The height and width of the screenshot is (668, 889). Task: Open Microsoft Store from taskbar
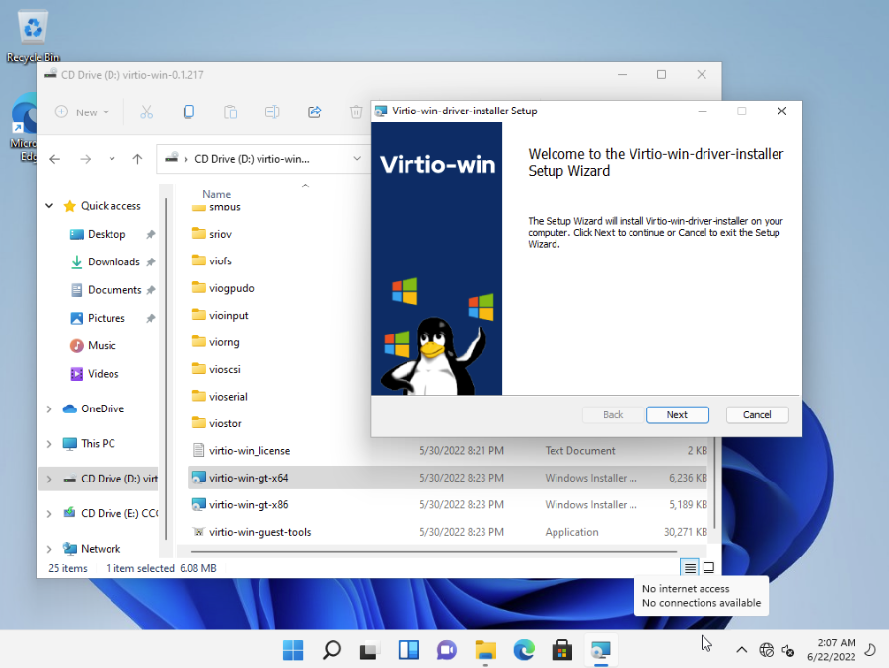[561, 650]
